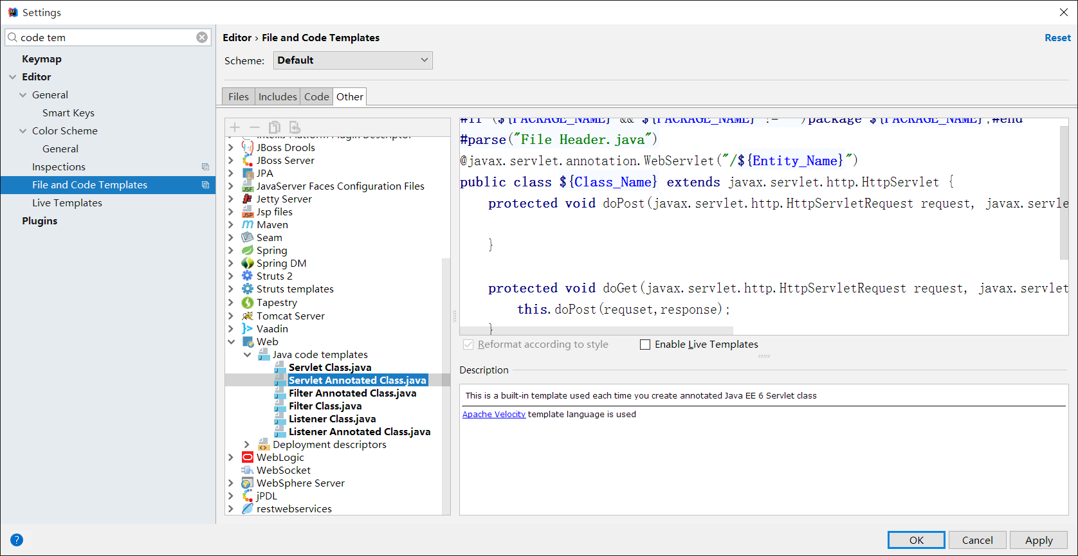
Task: Expand the Jsp files node
Action: click(x=232, y=211)
